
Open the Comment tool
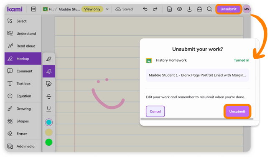[x=23, y=71]
